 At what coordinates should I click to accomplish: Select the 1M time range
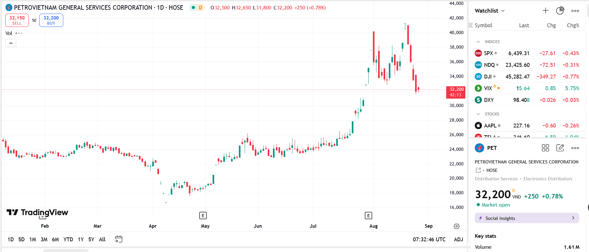click(x=33, y=239)
